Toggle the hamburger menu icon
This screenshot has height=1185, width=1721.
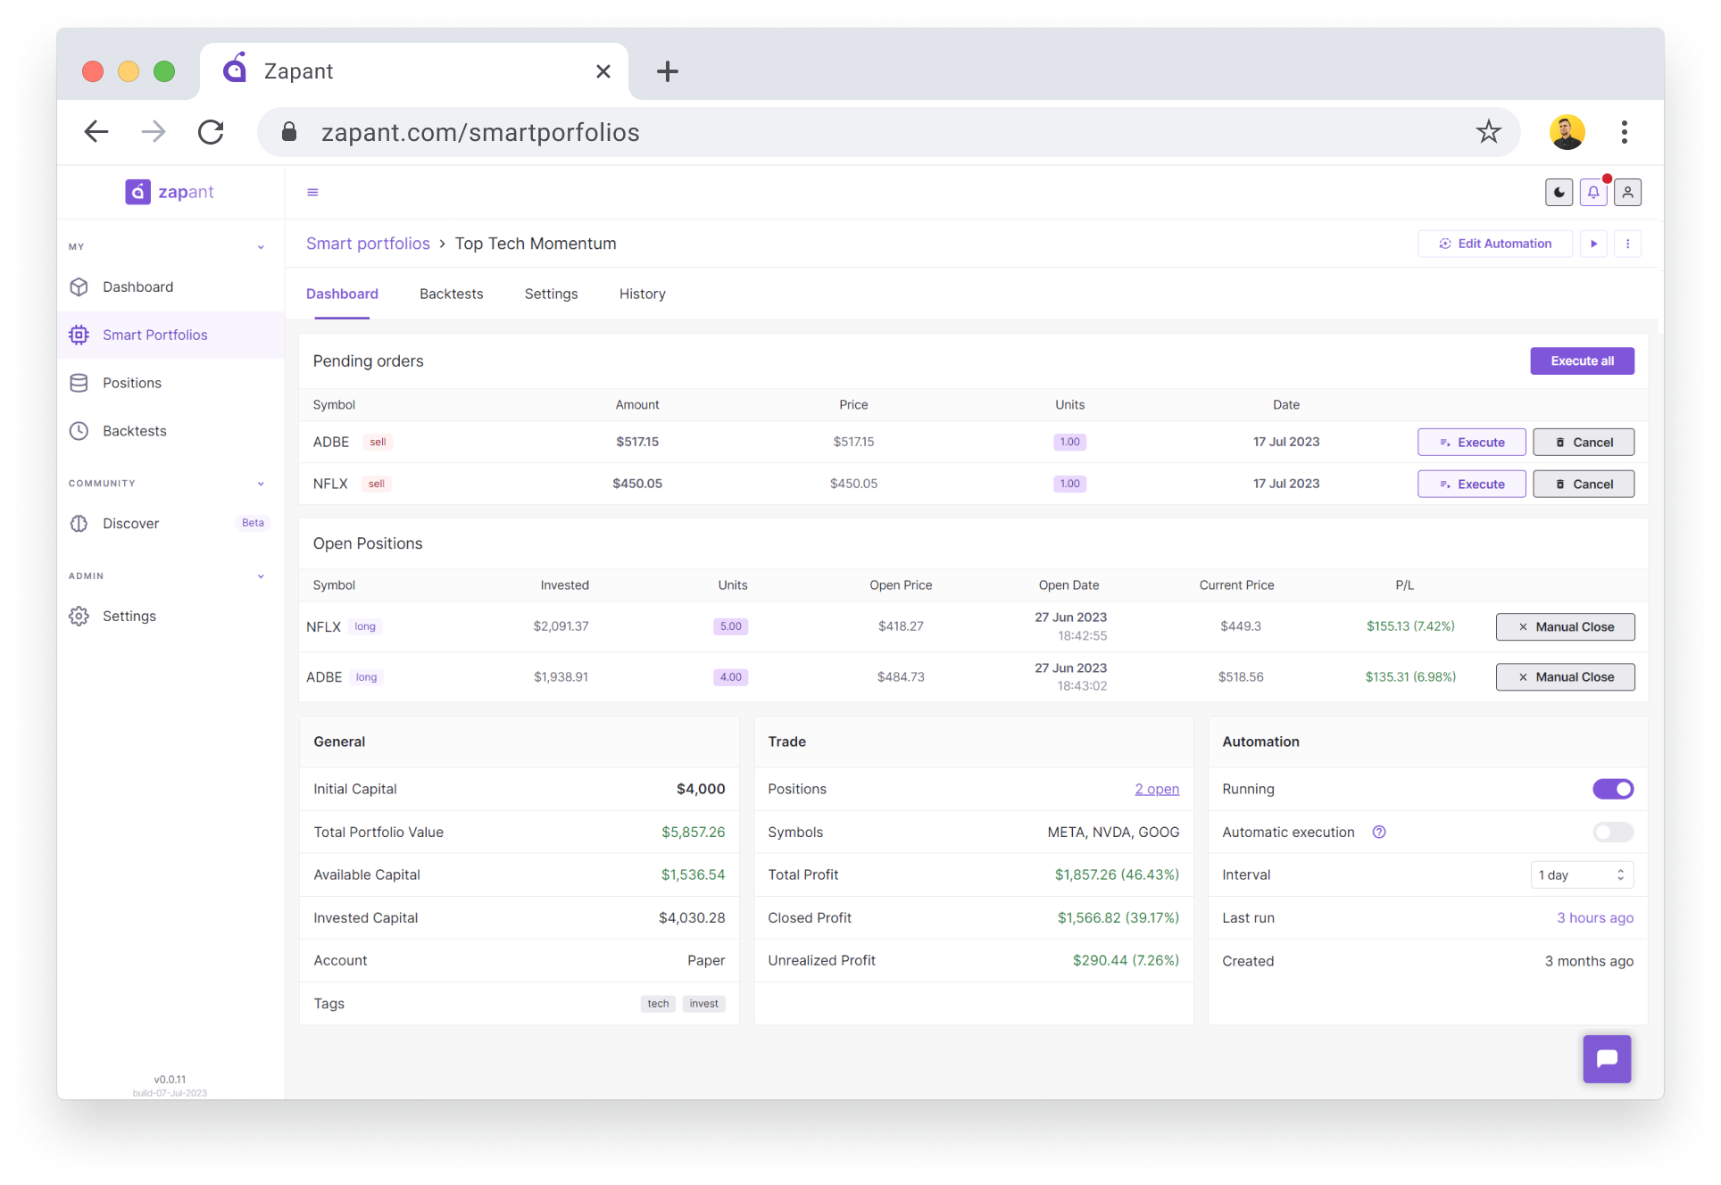point(312,192)
